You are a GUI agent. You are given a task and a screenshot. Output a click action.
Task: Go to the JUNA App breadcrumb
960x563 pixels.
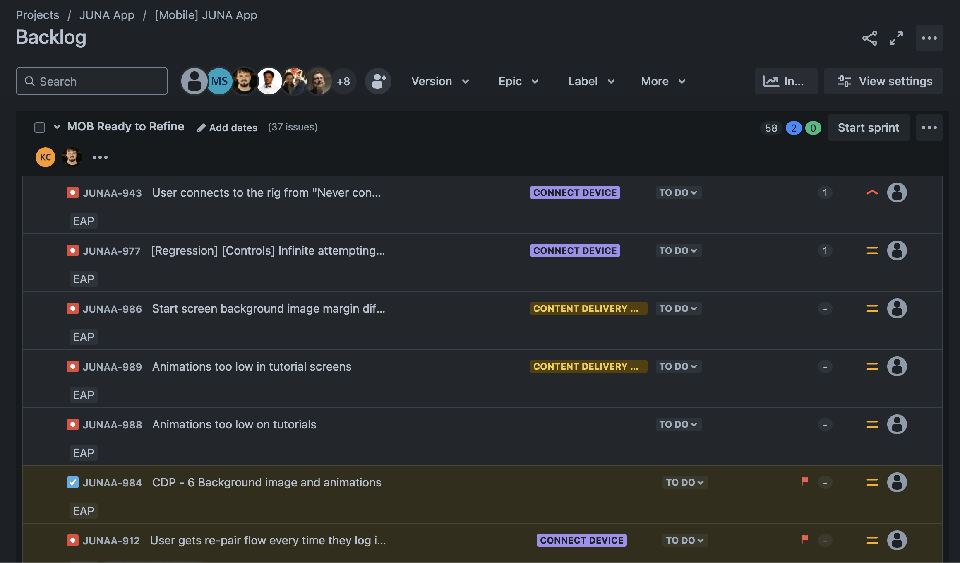(x=107, y=15)
